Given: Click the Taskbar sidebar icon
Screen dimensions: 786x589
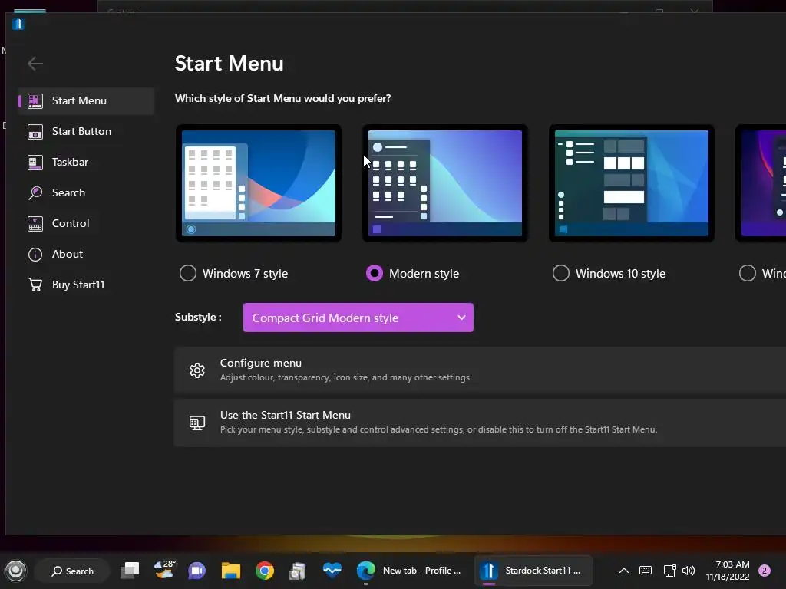Looking at the screenshot, I should tap(35, 163).
